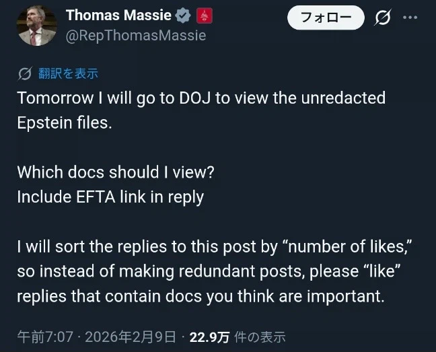Click the 22.9万 view count number
This screenshot has height=352, width=436.
point(209,337)
